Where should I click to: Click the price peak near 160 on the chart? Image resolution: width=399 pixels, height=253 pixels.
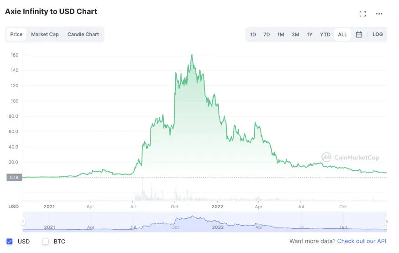click(x=192, y=55)
